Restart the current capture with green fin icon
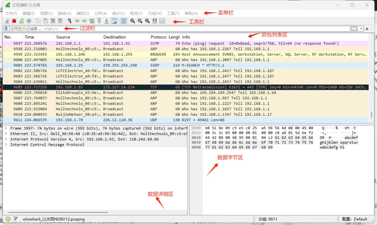 coord(21,21)
